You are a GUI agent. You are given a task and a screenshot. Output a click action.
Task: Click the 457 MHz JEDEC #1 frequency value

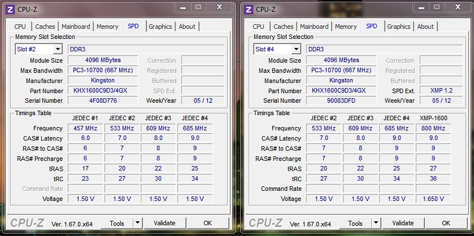(x=85, y=128)
